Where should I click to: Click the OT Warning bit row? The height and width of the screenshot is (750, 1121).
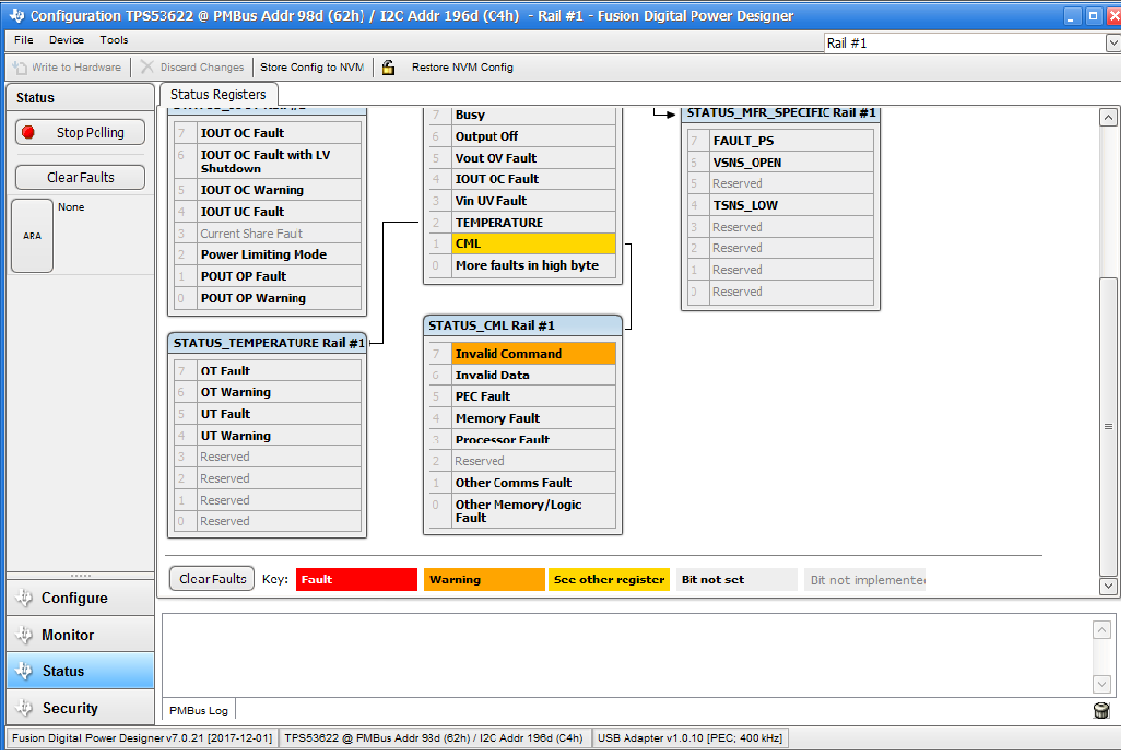(267, 392)
